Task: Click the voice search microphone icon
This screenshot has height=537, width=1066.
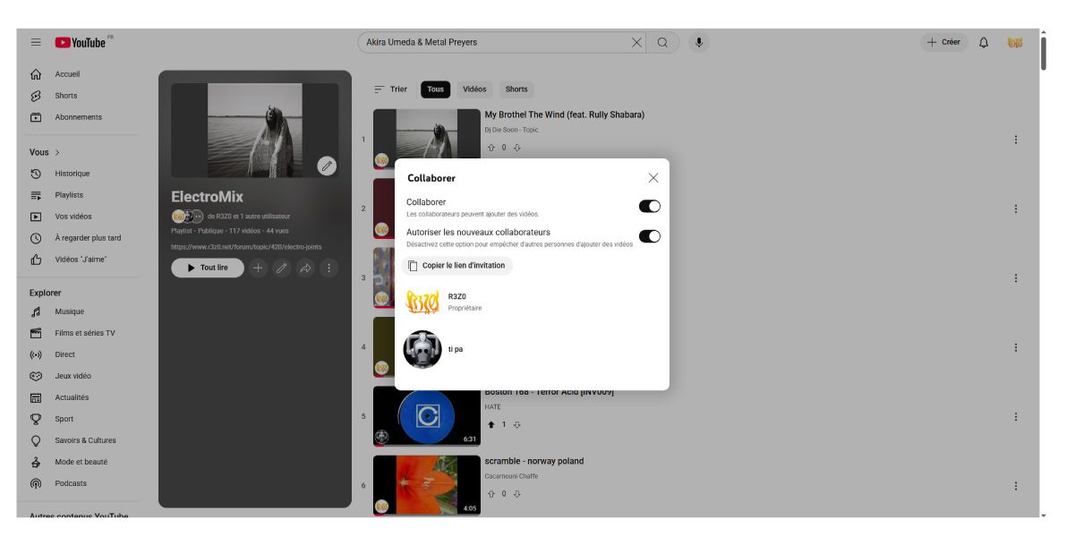Action: 698,42
